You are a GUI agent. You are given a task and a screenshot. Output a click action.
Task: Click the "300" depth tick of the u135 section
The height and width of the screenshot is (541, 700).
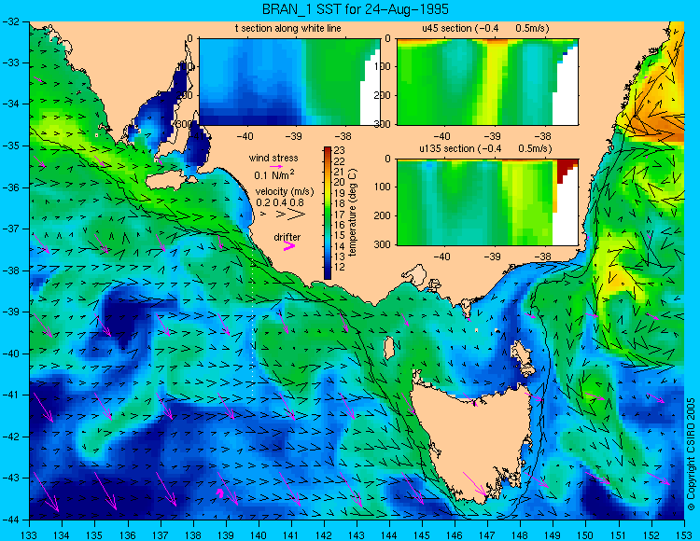point(383,244)
